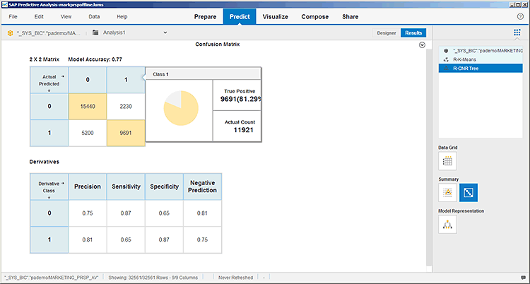The image size is (530, 284).
Task: Click the 5200 confusion matrix cell
Action: (x=88, y=134)
